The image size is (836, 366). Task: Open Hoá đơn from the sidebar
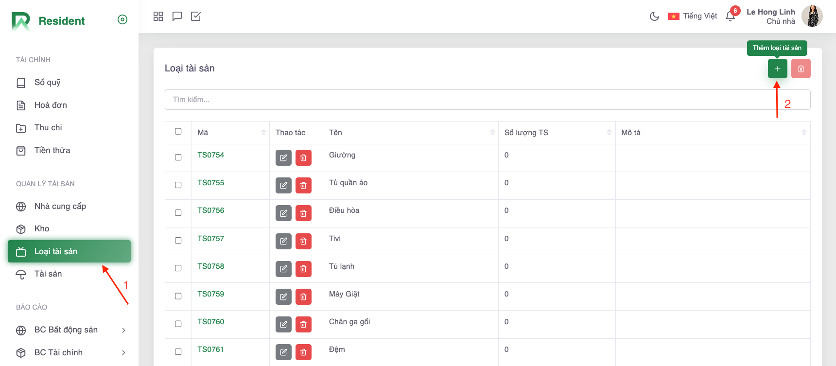click(51, 105)
